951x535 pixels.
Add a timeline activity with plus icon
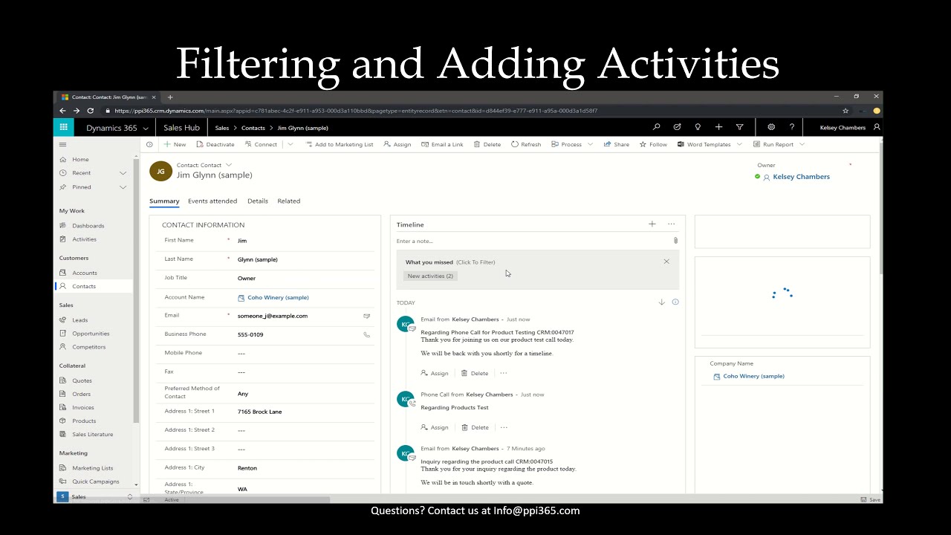coord(652,224)
